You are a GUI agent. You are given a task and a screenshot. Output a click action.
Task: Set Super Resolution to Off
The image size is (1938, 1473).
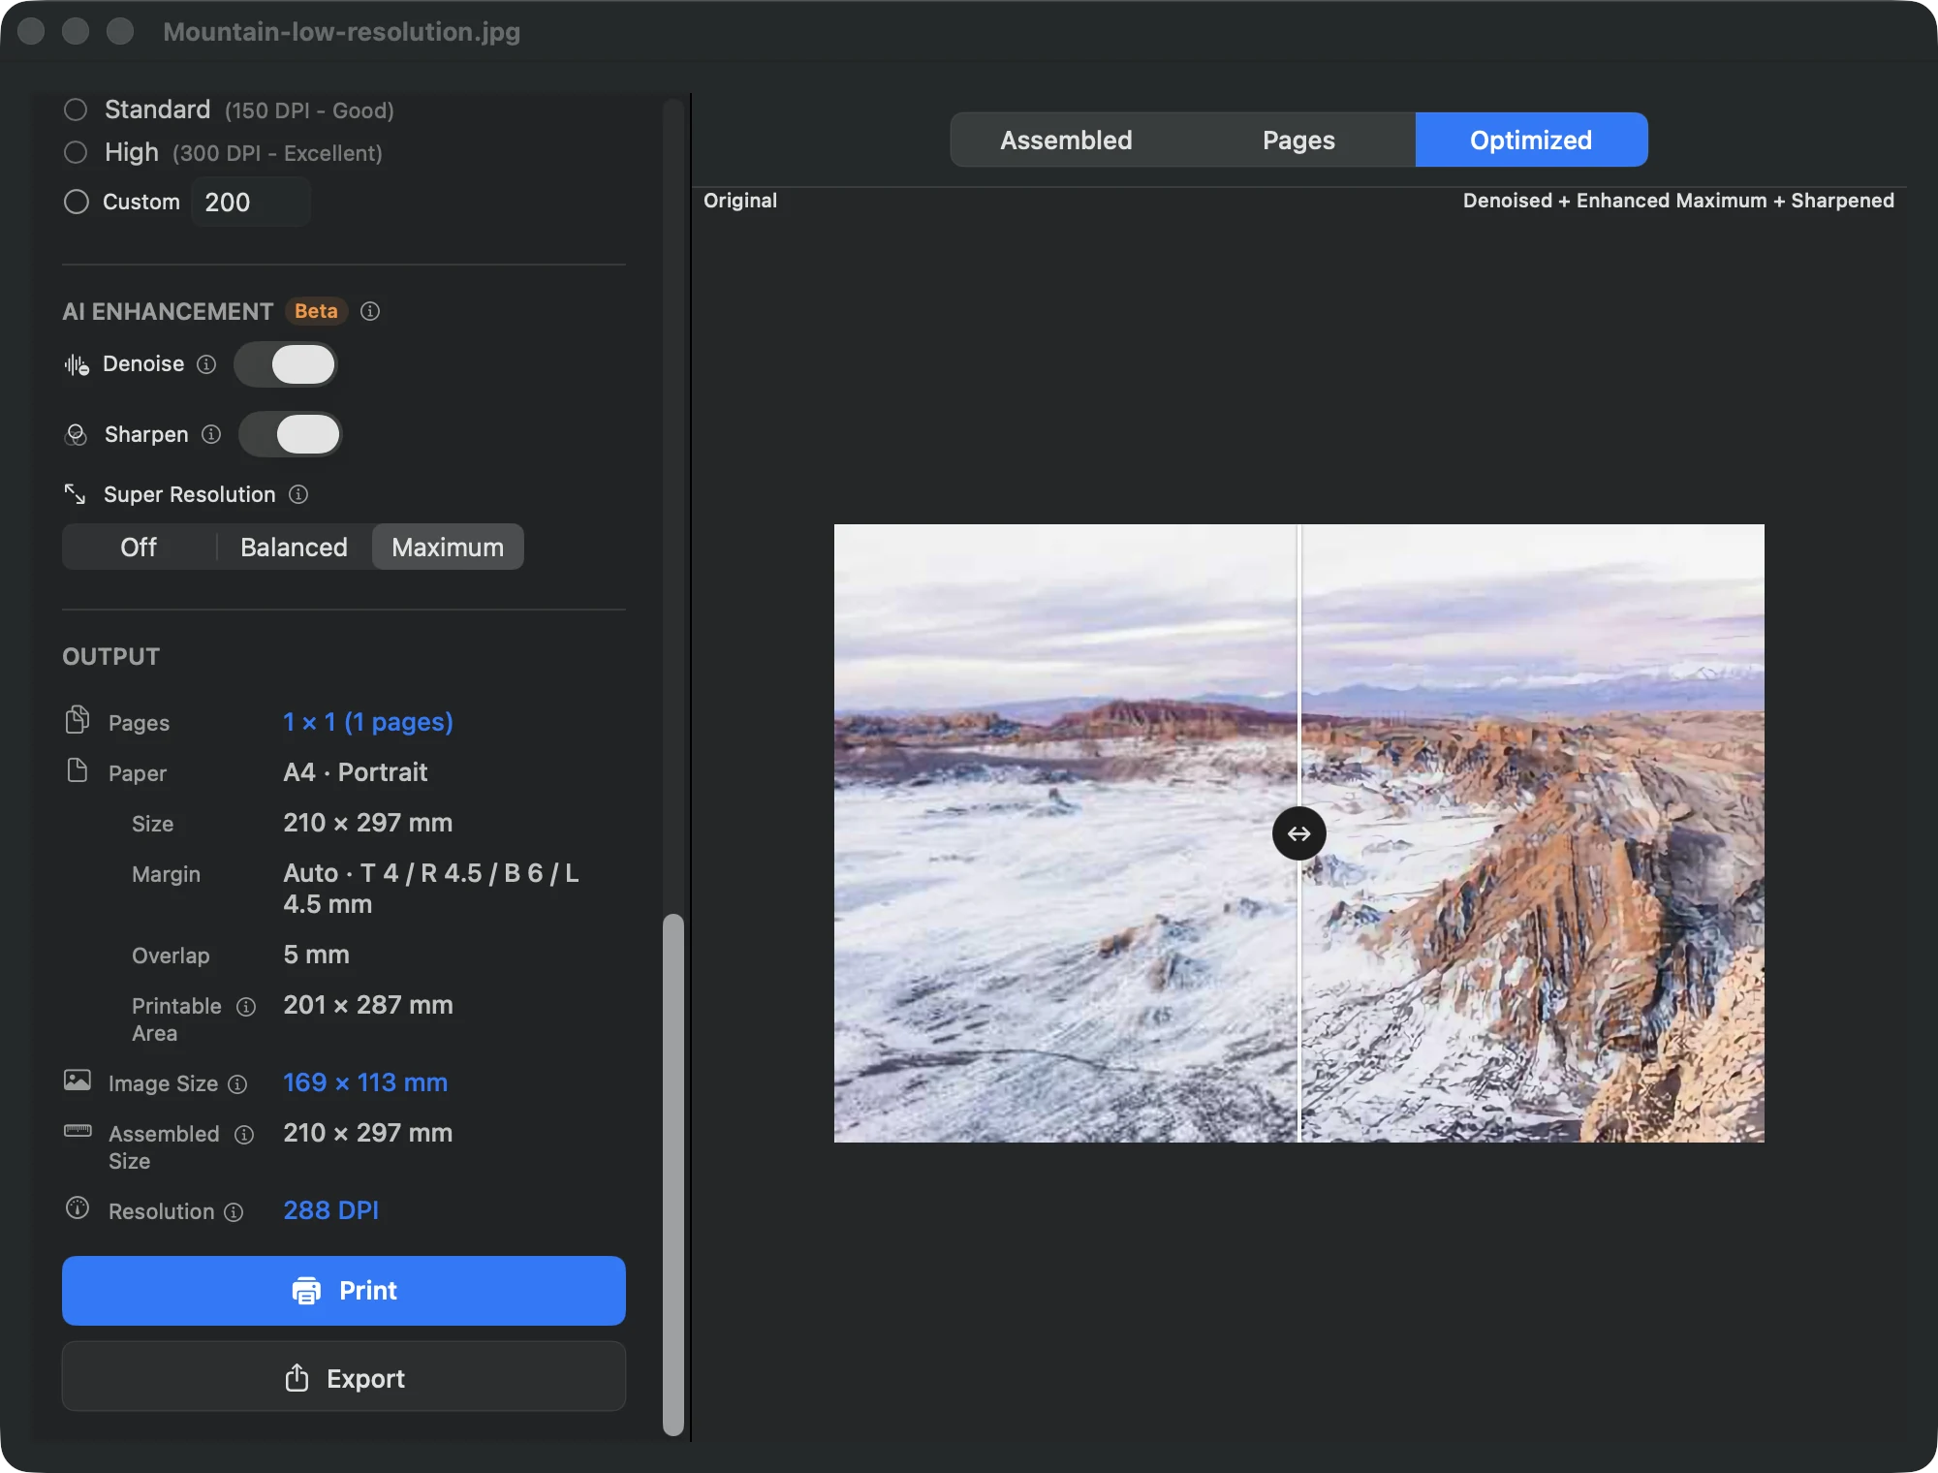[139, 548]
